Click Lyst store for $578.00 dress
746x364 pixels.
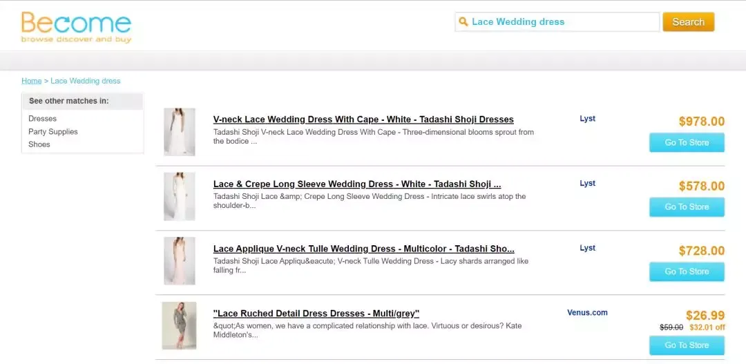tap(588, 183)
